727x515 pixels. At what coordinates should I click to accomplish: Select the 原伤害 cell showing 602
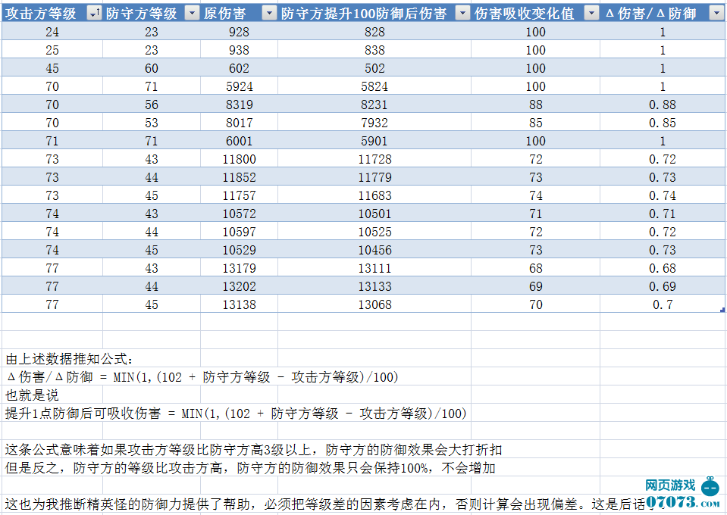[x=240, y=68]
